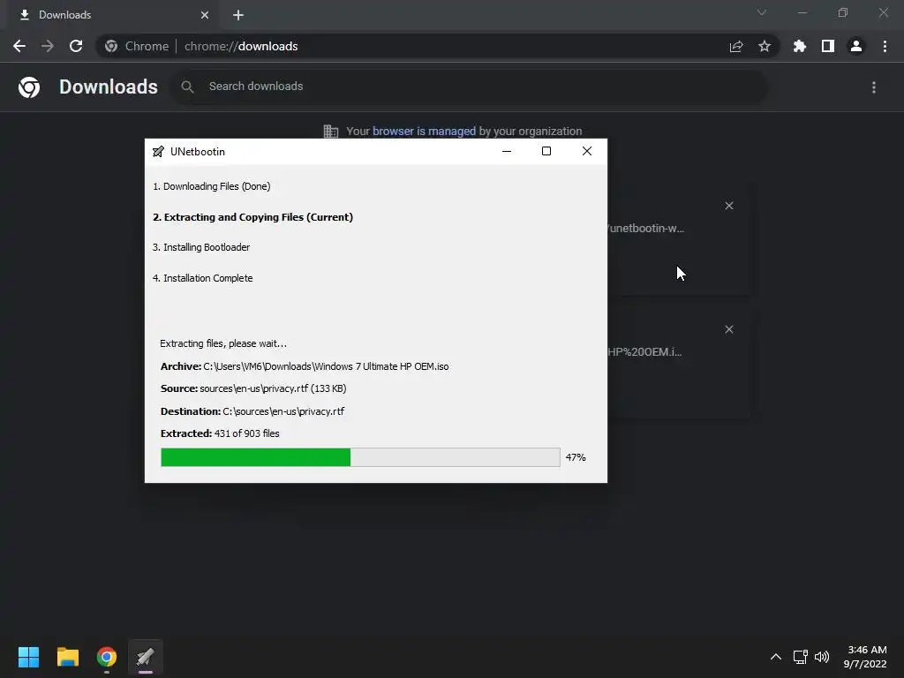This screenshot has width=904, height=678.
Task: Click the 47% progress label
Action: [x=576, y=457]
